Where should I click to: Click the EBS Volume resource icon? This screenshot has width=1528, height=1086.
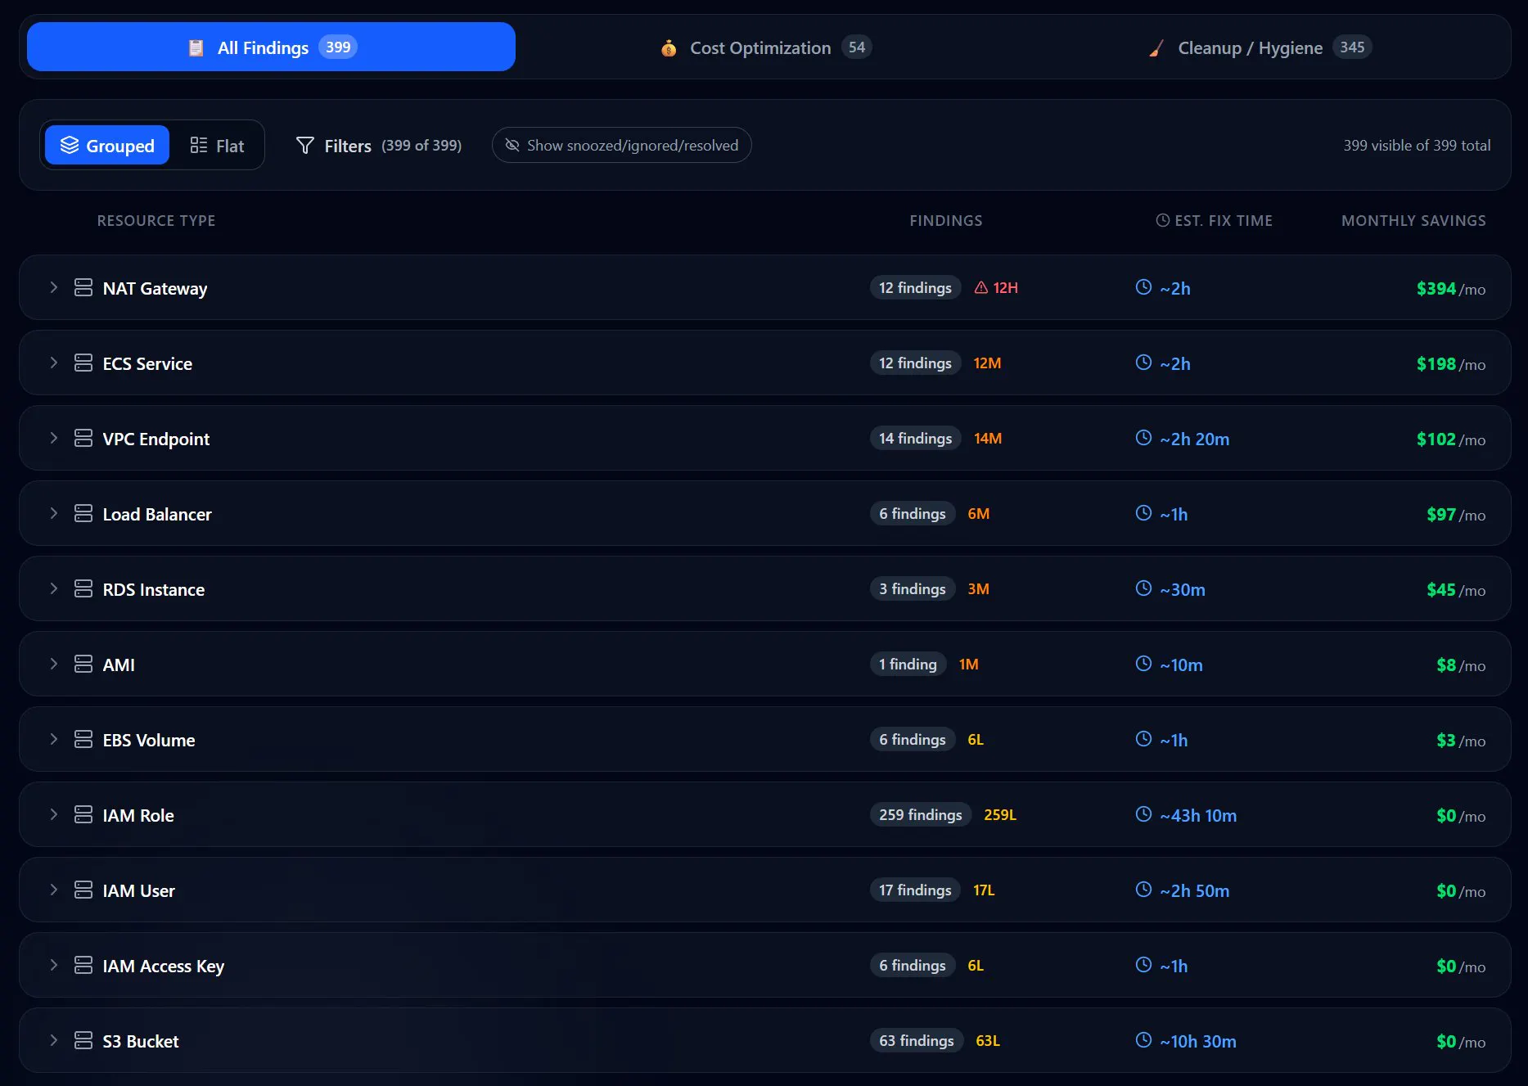coord(83,739)
